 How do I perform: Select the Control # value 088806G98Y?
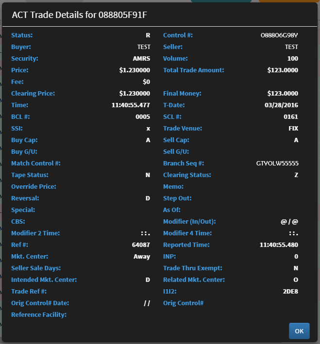[279, 35]
